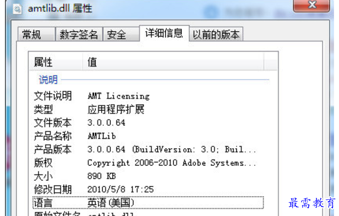Go to the 以前的版本 tab
The height and width of the screenshot is (216, 339).
pyautogui.click(x=216, y=34)
